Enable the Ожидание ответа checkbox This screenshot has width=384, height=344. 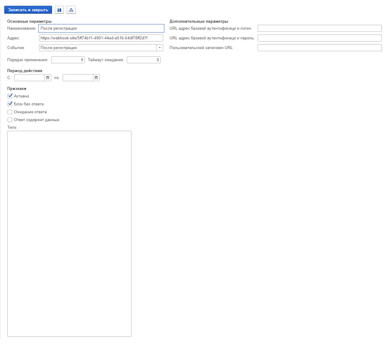[x=10, y=112]
